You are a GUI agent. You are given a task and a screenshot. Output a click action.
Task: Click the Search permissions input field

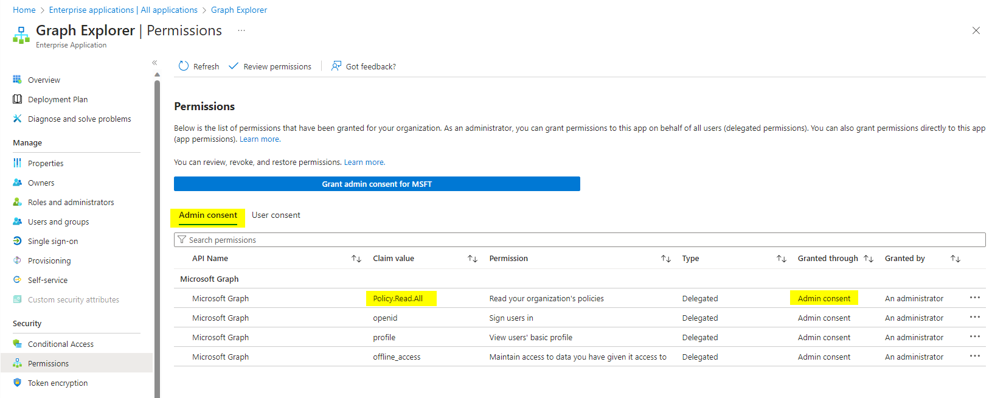[580, 240]
